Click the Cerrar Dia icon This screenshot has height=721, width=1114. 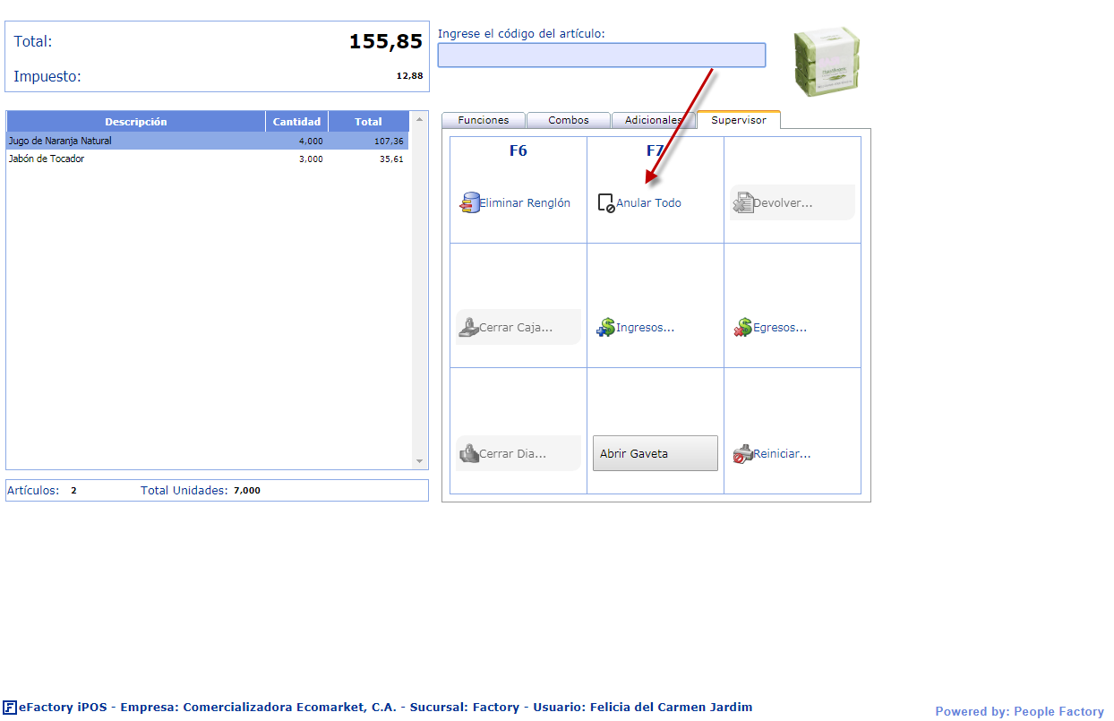468,454
